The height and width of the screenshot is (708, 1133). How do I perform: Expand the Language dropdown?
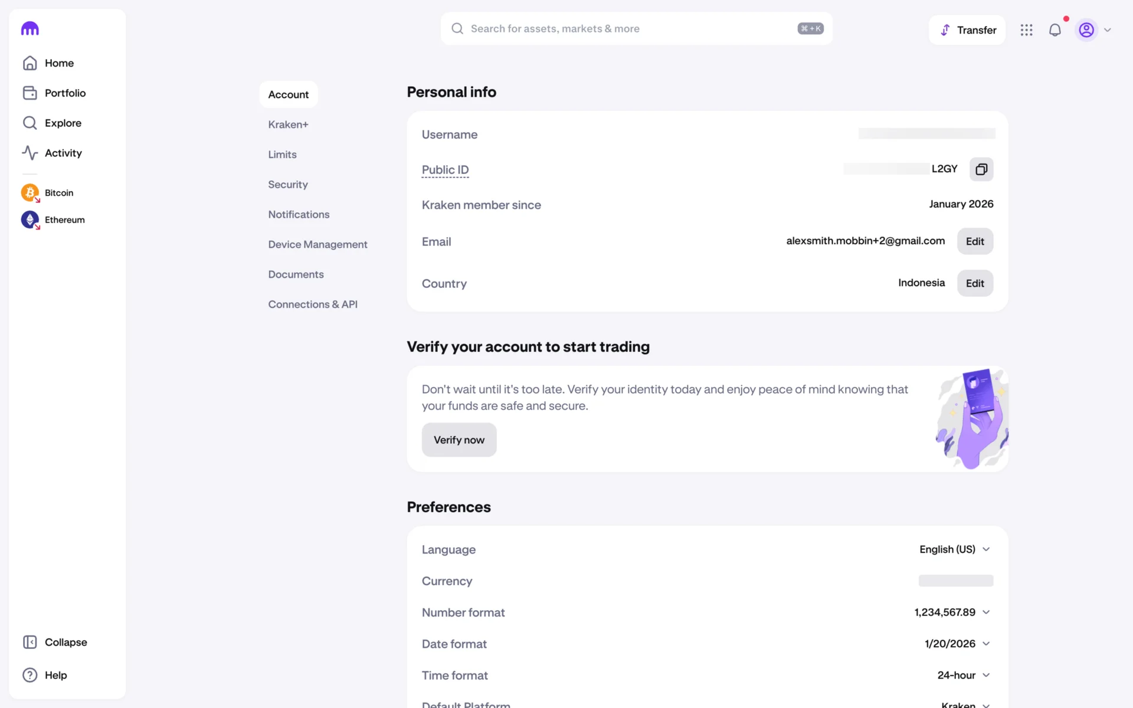coord(954,549)
